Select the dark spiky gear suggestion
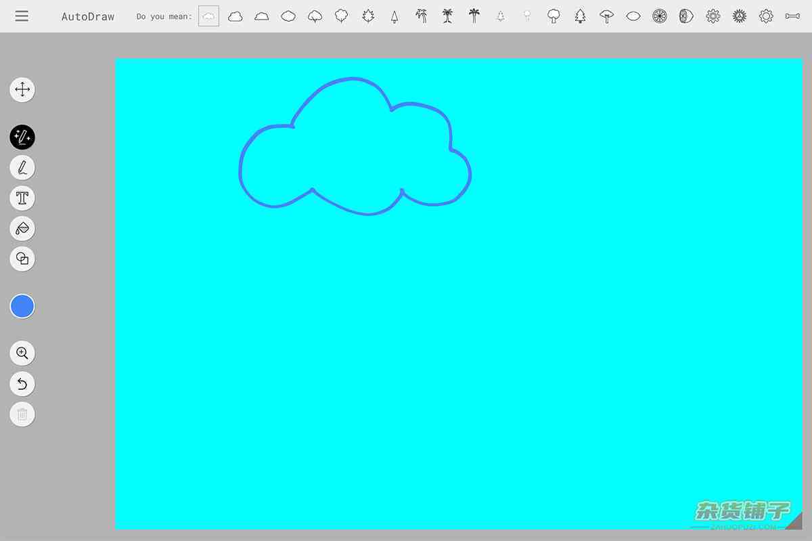This screenshot has height=541, width=812. [740, 16]
